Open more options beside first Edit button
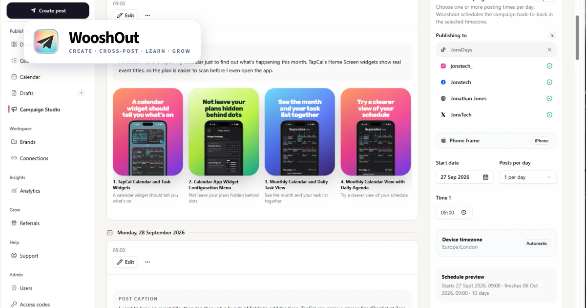The width and height of the screenshot is (586, 308). 147,15
